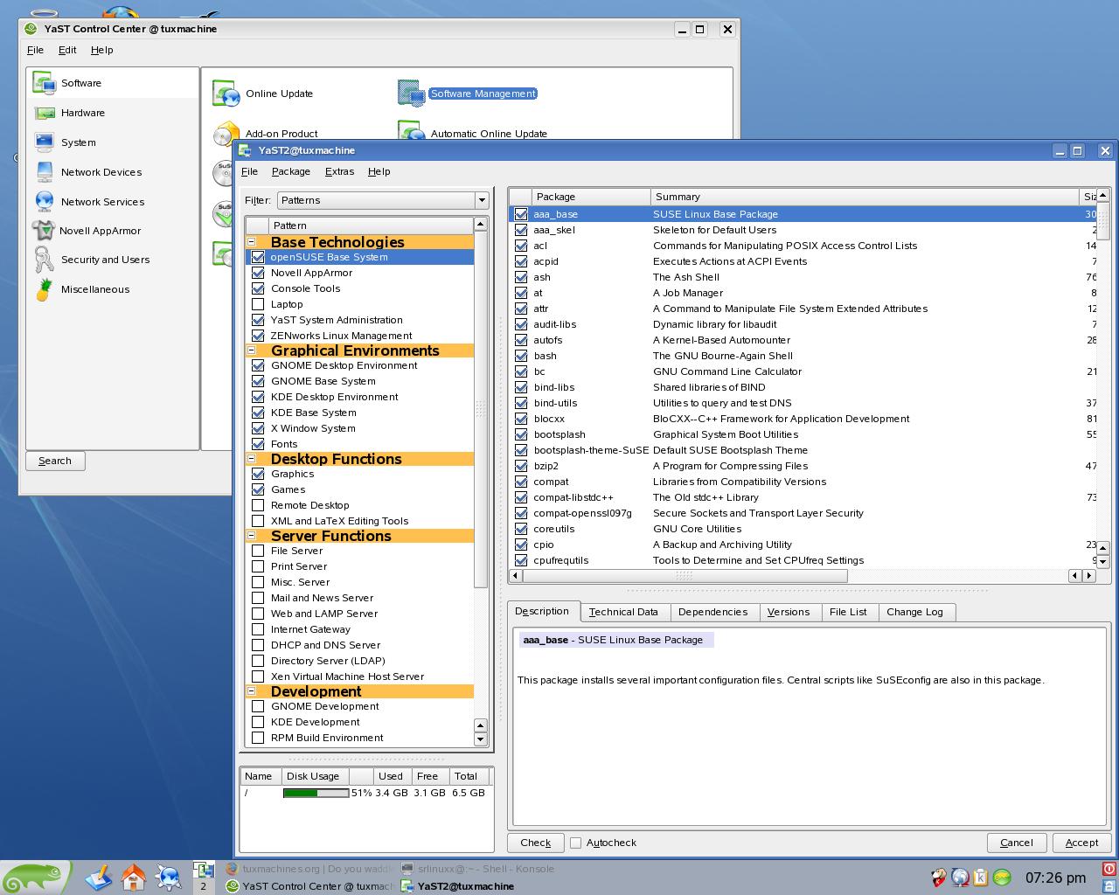The image size is (1119, 895).
Task: Select the Novell AppArmor category icon
Action: point(44,231)
